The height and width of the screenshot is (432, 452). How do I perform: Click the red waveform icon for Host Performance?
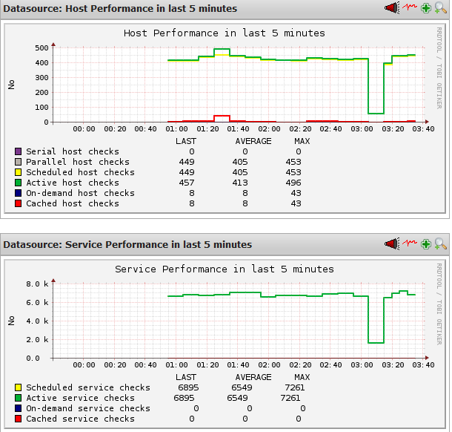click(x=410, y=8)
